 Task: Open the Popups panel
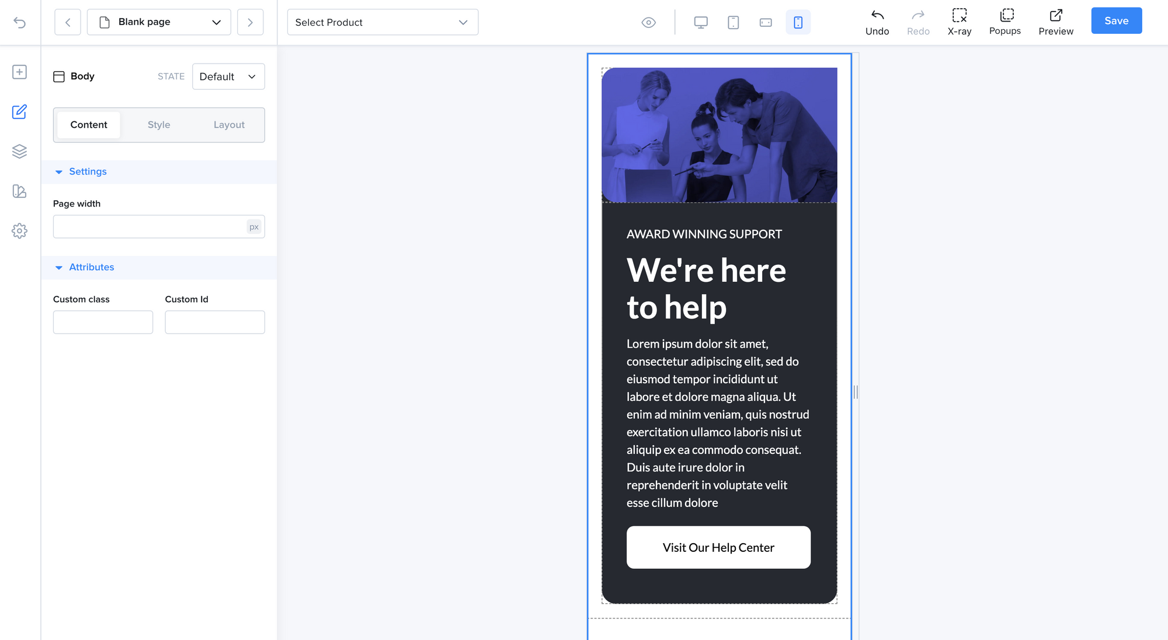click(x=1005, y=22)
